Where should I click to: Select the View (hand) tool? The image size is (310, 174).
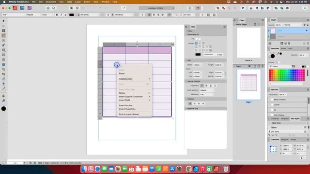3,96
